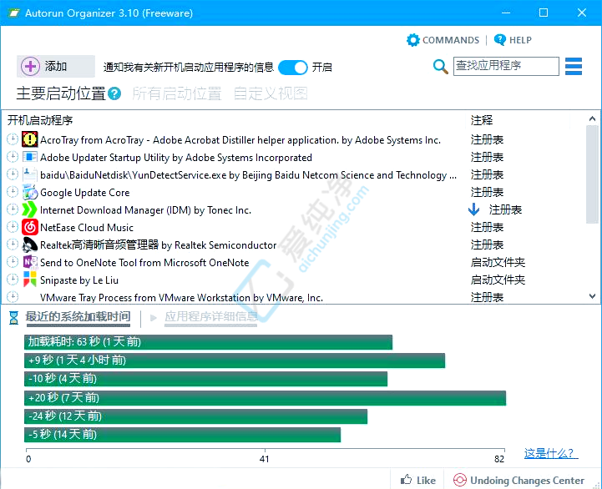Viewport: 602px width, 489px height.
Task: Click the Send to OneNote Tool icon
Action: (29, 262)
